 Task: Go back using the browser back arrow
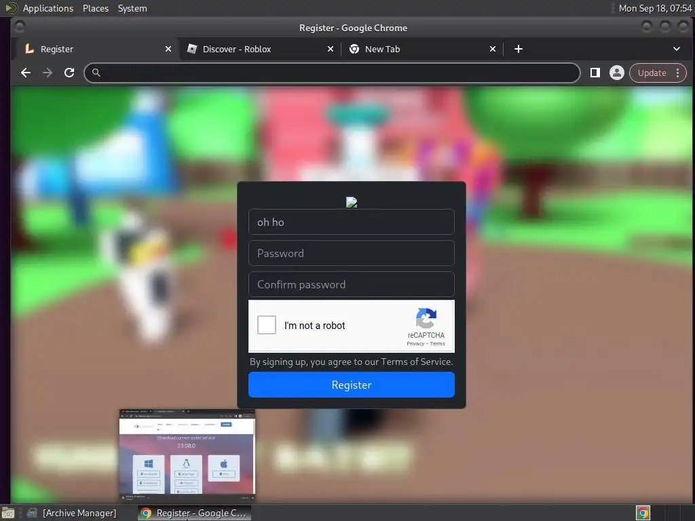[x=26, y=73]
